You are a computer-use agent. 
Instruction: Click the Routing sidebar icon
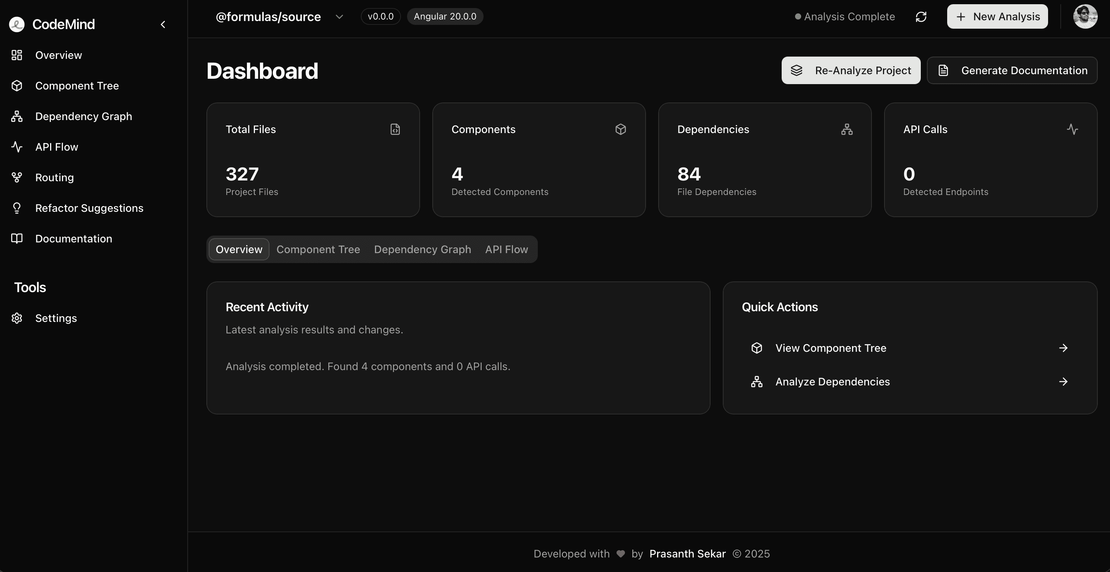pos(17,177)
